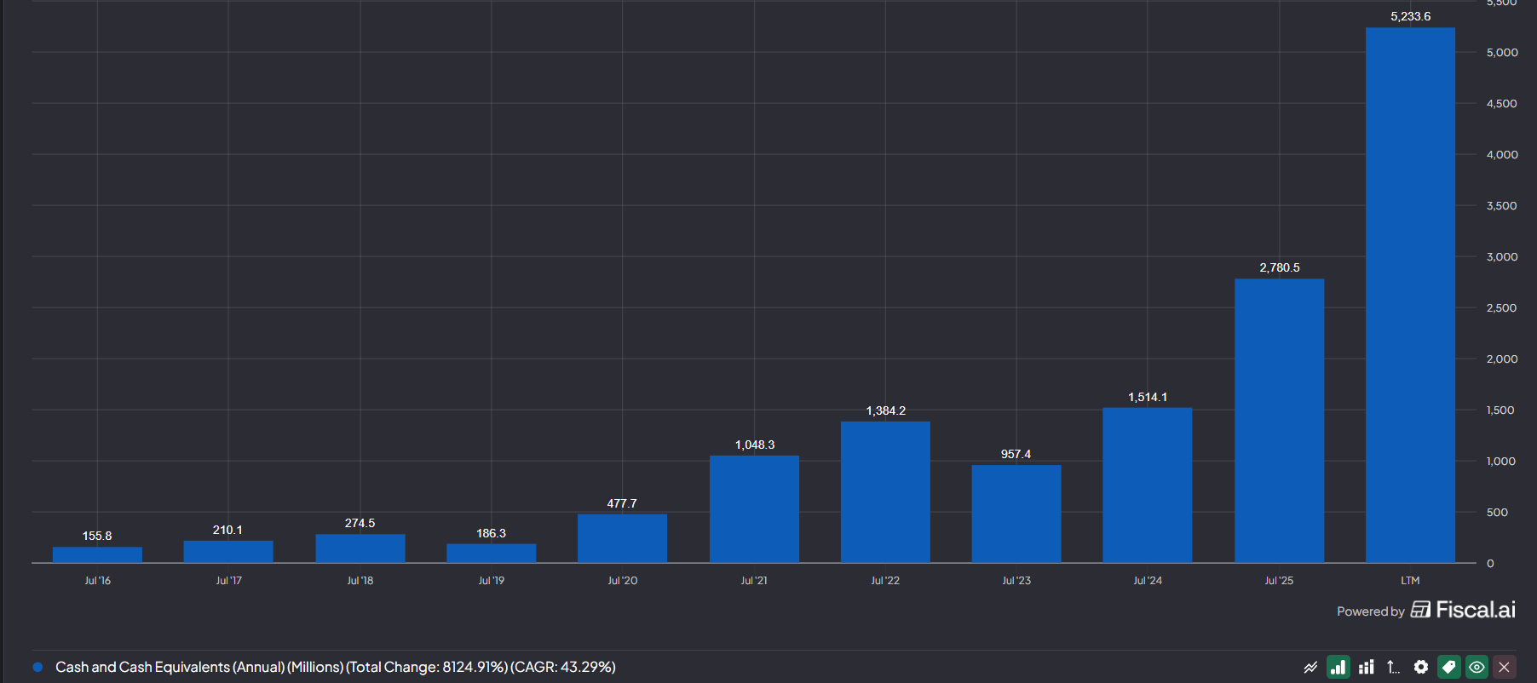Click the Cash and Cash Equivalents legend label
This screenshot has height=683, width=1537.
pyautogui.click(x=335, y=667)
